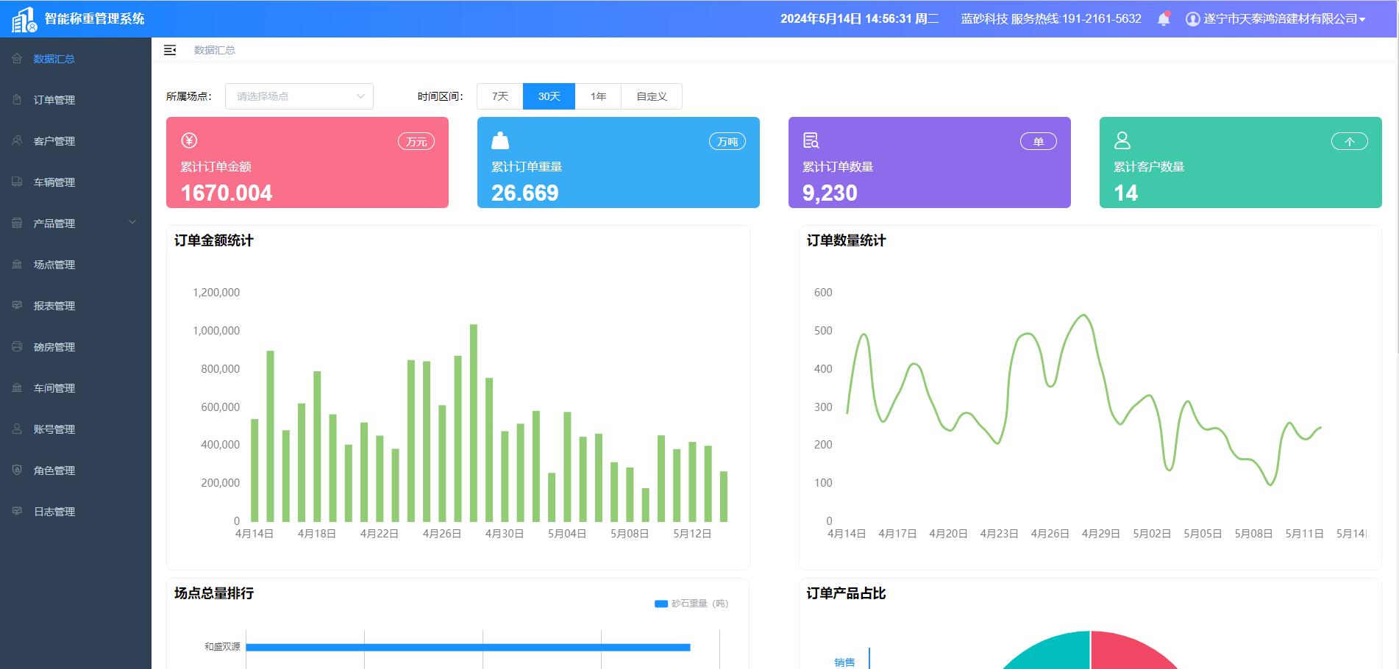The width and height of the screenshot is (1399, 669).
Task: Click the 个 badge on the customer count card
Action: click(x=1350, y=141)
